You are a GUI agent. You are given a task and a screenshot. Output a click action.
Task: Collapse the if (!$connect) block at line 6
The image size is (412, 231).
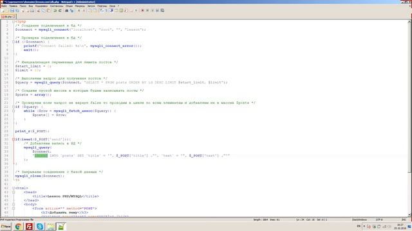tap(14, 42)
